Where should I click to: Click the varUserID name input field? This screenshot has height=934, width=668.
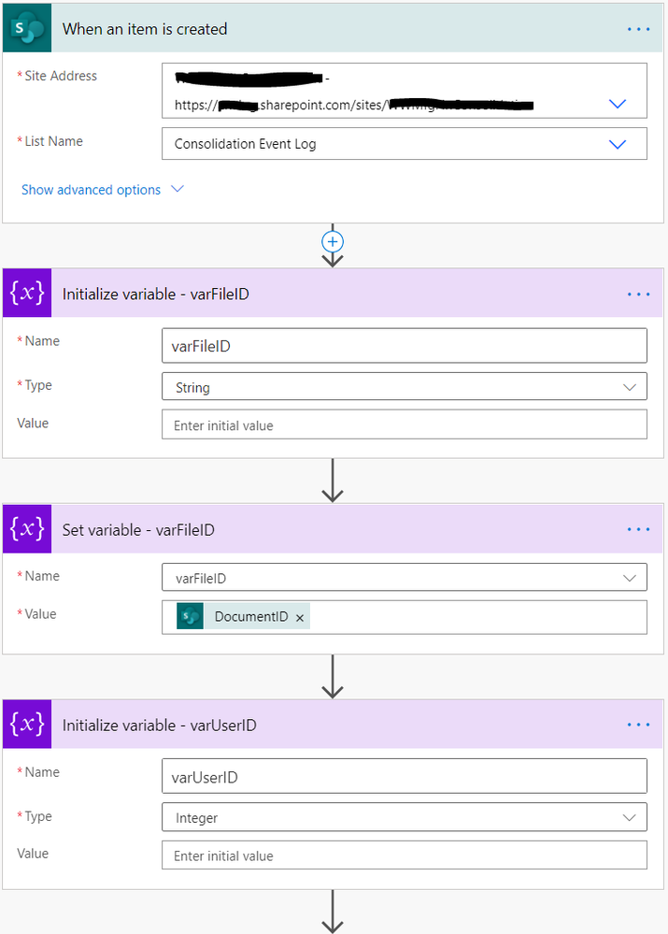[x=405, y=776]
